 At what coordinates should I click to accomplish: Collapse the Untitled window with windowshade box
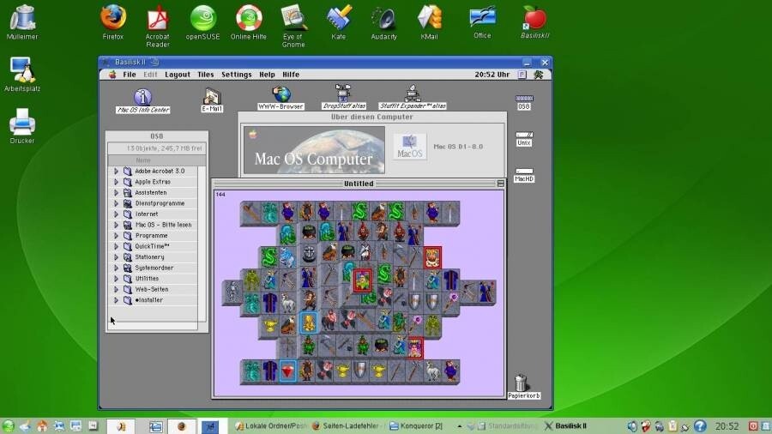click(501, 184)
